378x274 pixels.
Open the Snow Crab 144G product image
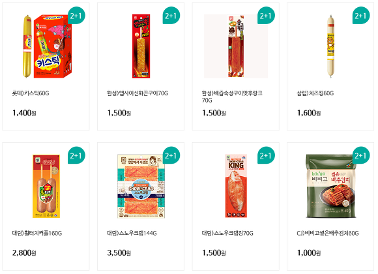click(x=141, y=186)
